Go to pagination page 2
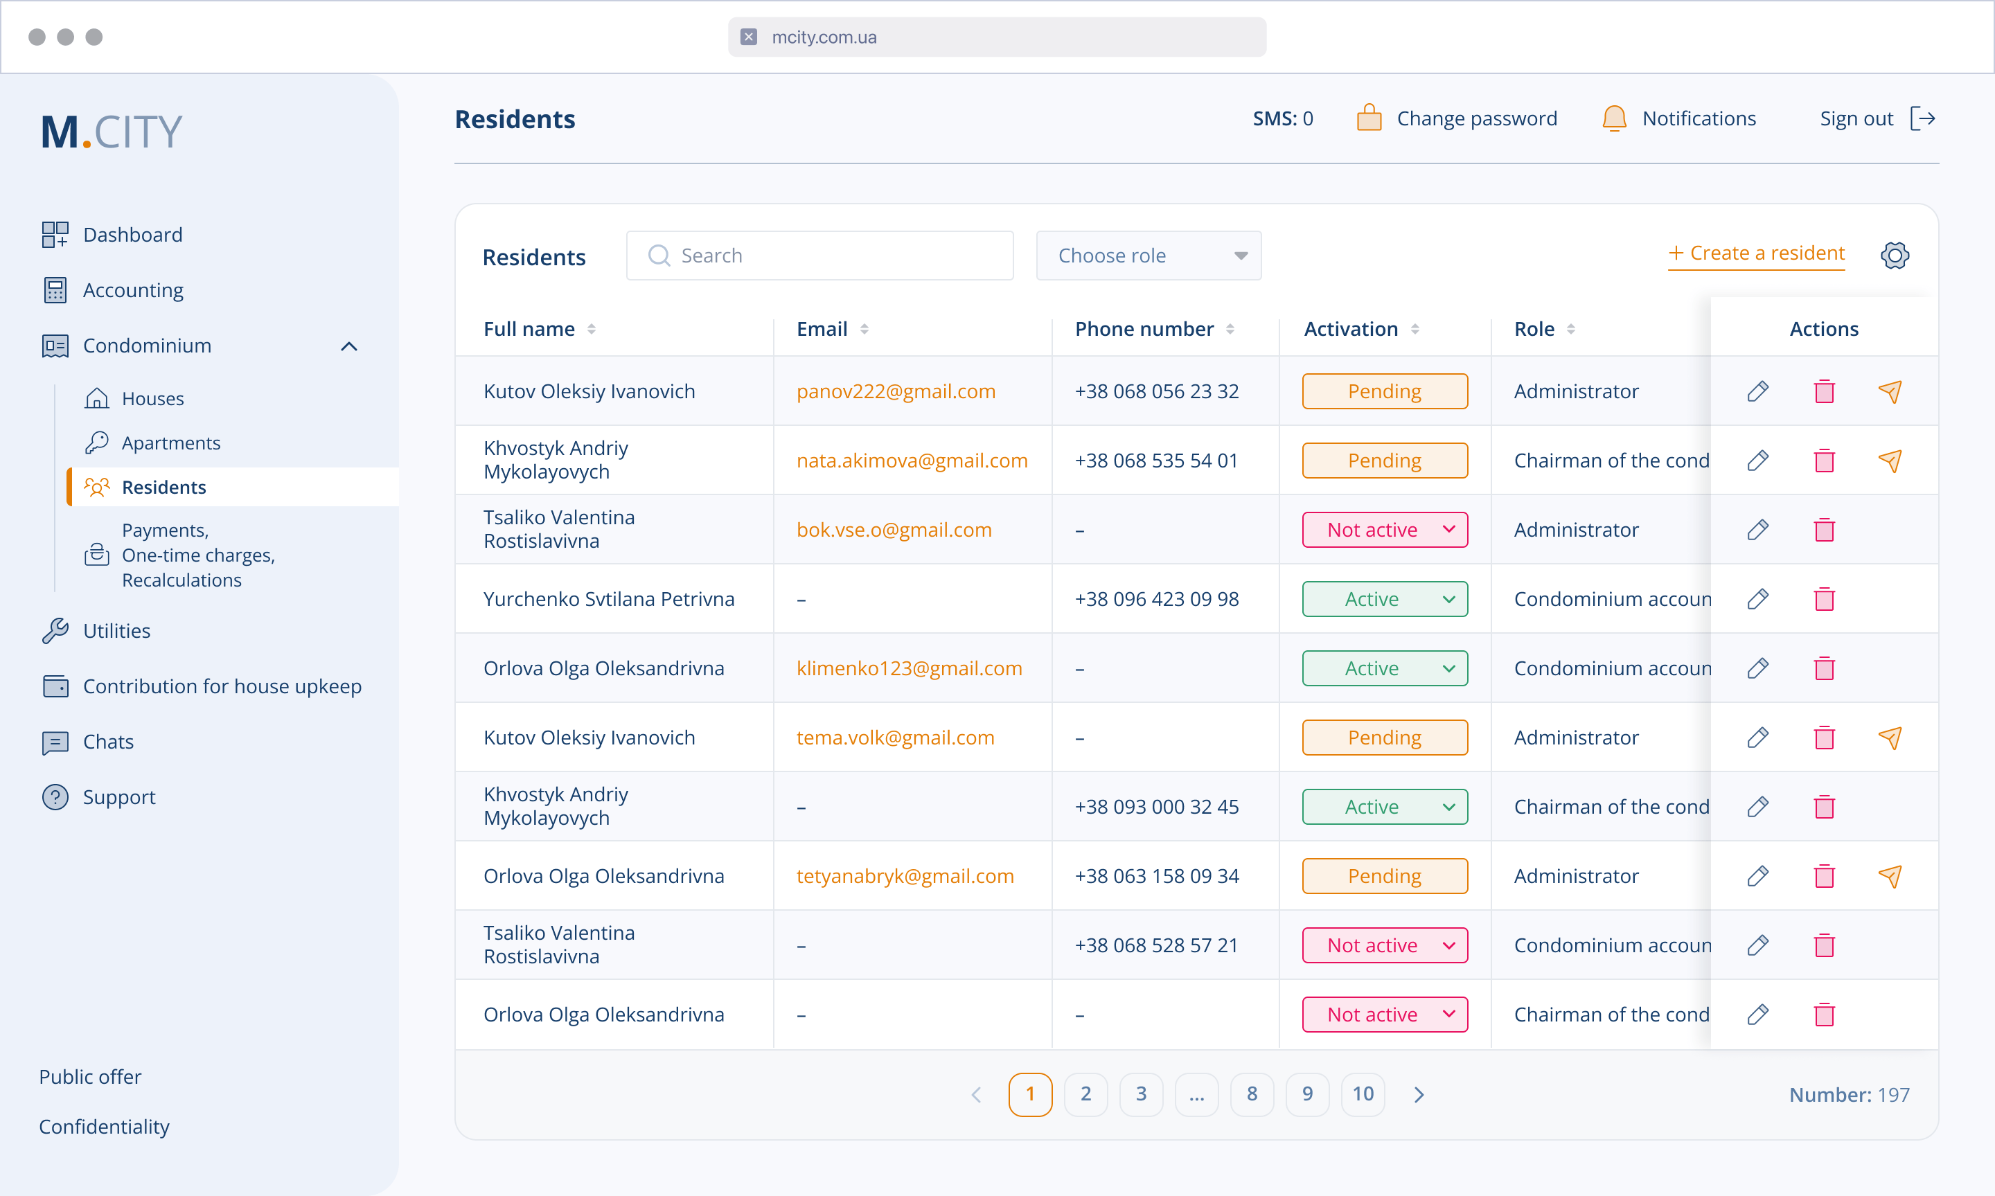The height and width of the screenshot is (1196, 1995). 1085,1094
